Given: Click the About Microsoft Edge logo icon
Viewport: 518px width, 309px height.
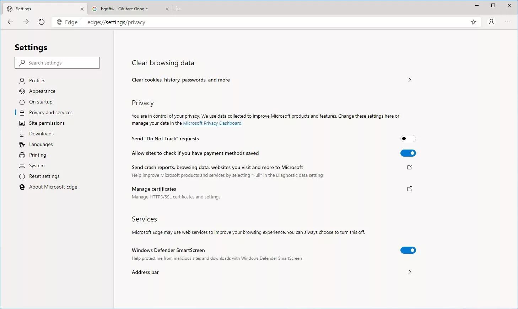Looking at the screenshot, I should point(22,187).
